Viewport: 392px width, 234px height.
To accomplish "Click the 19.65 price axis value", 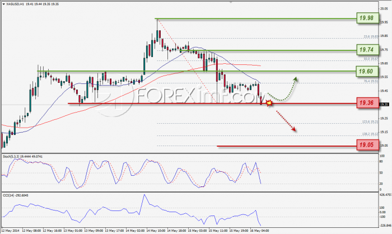I will pos(384,63).
